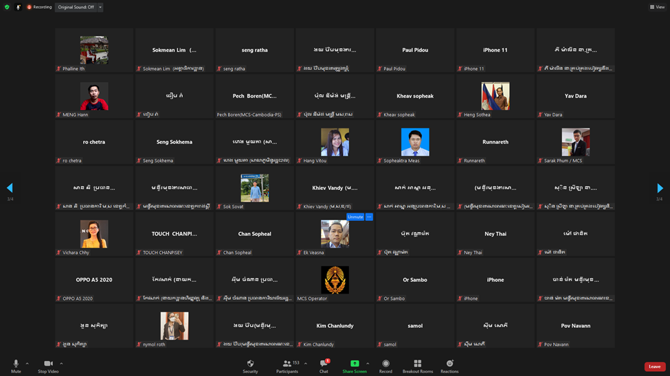Go to next gallery page arrow

pos(660,188)
